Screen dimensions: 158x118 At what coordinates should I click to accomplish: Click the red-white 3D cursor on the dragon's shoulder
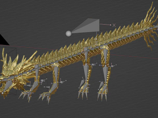(x=84, y=52)
